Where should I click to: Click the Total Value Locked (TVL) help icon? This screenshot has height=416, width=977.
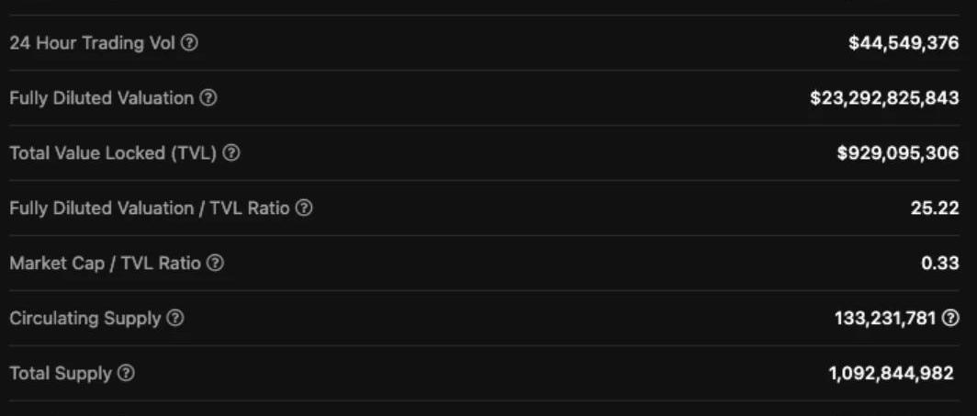pyautogui.click(x=231, y=153)
